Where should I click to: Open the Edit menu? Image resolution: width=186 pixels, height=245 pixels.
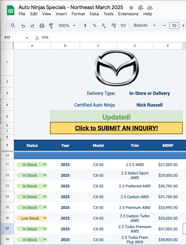coord(34,14)
